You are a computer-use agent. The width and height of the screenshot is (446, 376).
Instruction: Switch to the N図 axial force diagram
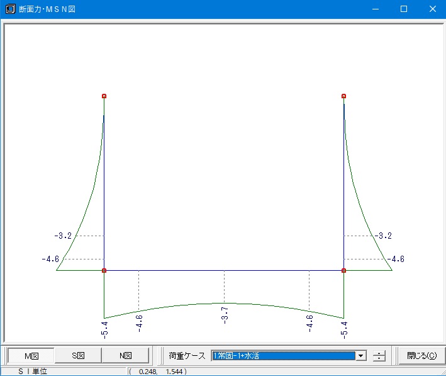tap(125, 355)
